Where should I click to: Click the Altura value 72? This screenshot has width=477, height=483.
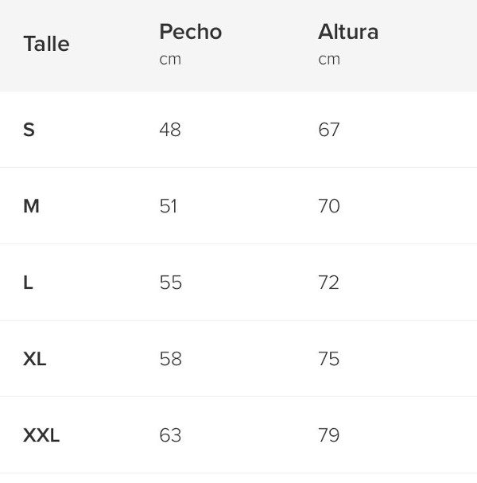click(x=328, y=282)
